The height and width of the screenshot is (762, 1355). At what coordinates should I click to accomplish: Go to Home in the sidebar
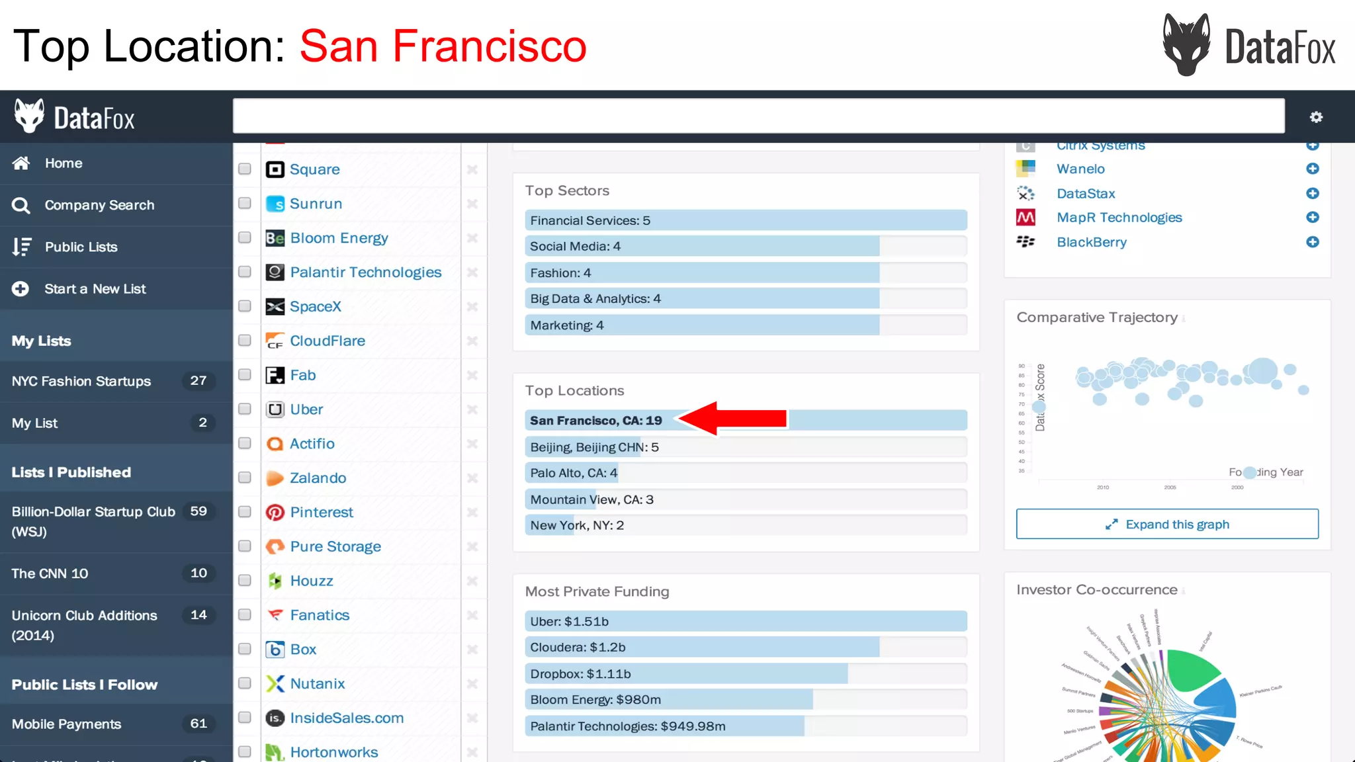(x=64, y=163)
